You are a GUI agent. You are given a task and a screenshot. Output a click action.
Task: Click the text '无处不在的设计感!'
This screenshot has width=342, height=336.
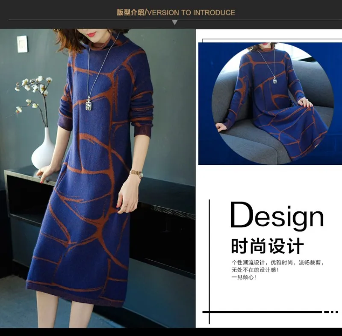click(255, 270)
